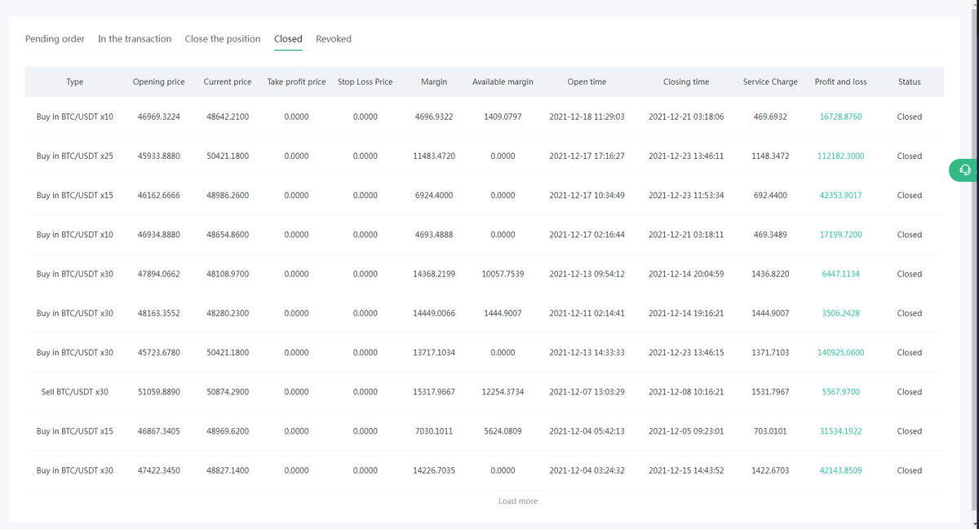Viewport: 979px width, 529px height.
Task: Click profit value 5567.9700
Action: tap(840, 392)
